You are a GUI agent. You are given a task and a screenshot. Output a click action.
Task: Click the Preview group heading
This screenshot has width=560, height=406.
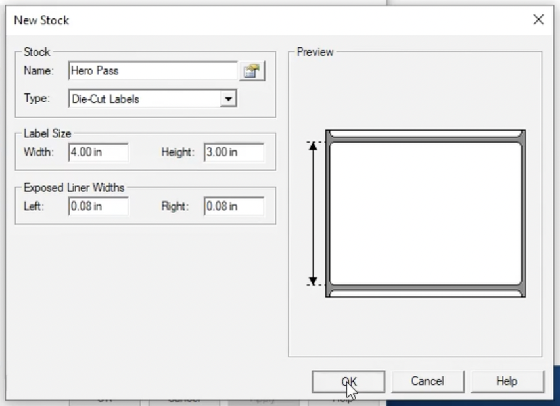click(x=315, y=52)
